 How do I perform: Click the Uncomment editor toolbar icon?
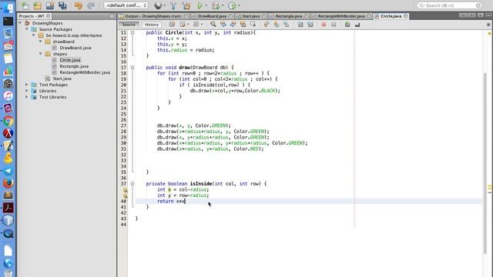357,25
